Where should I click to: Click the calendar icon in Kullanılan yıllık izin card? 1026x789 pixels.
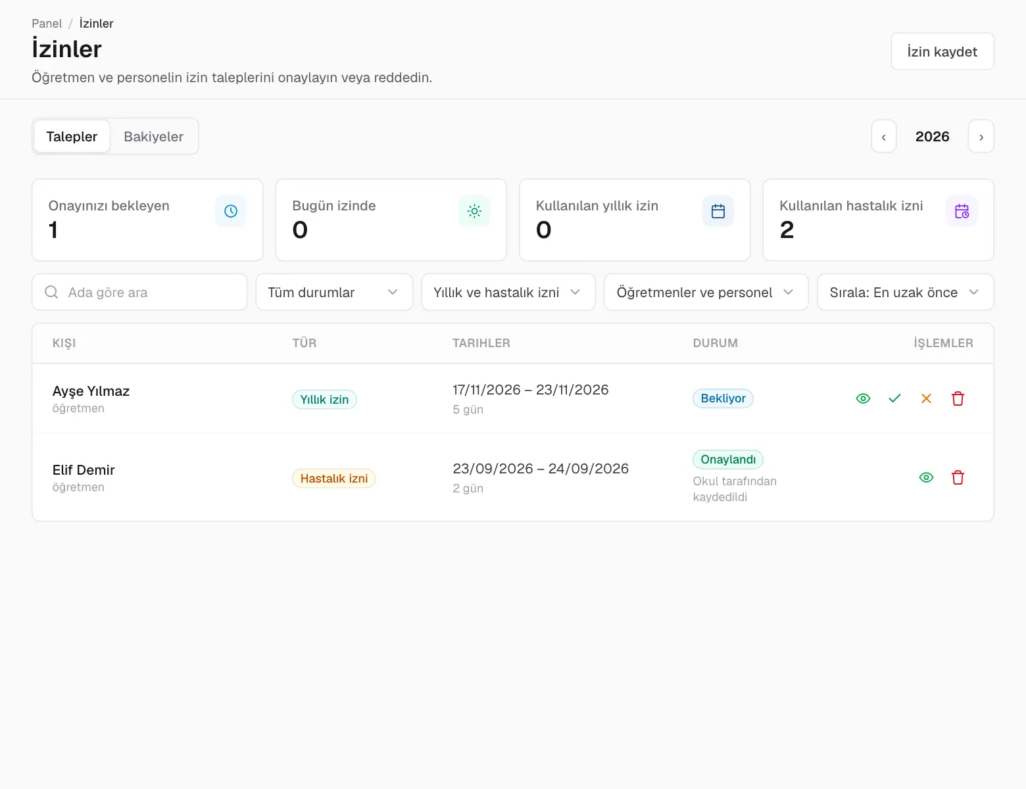(718, 211)
